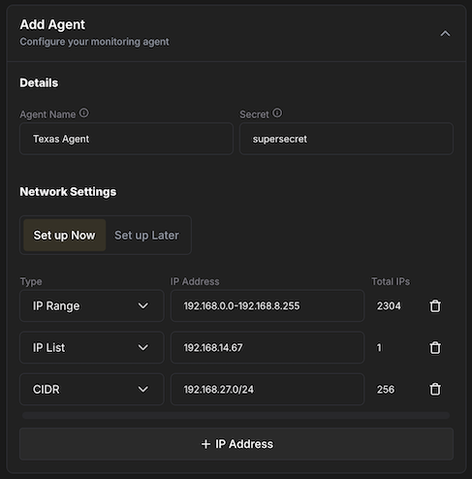Delete the CIDR row with trash icon
This screenshot has width=472, height=479.
point(435,389)
